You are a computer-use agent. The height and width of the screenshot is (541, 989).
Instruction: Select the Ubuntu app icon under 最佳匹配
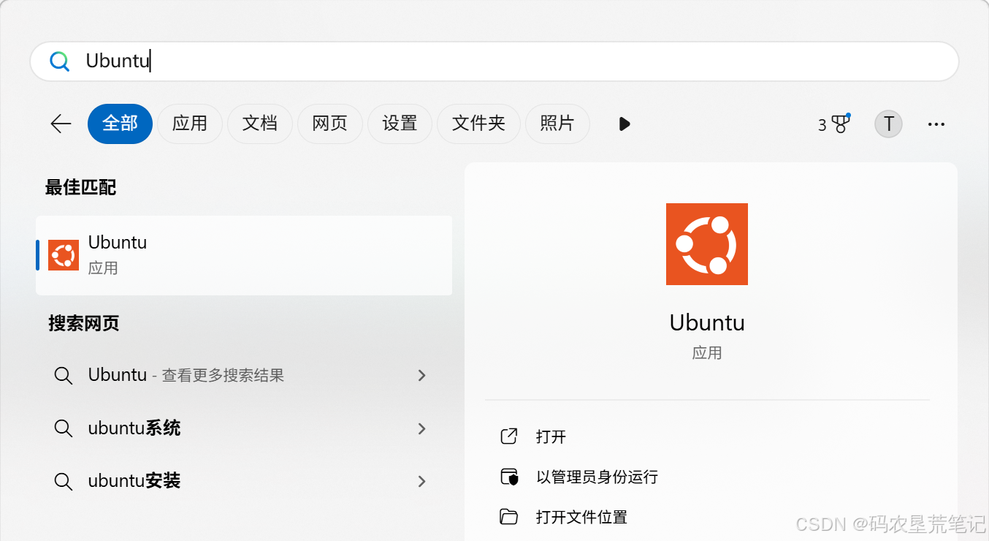click(63, 254)
